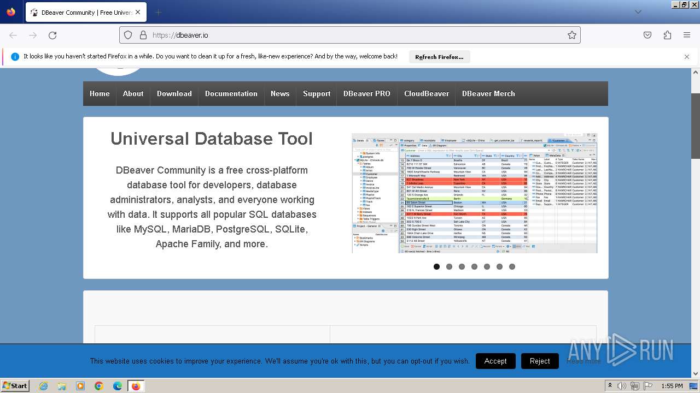Image resolution: width=700 pixels, height=393 pixels.
Task: Open the network tray icon
Action: [x=634, y=386]
